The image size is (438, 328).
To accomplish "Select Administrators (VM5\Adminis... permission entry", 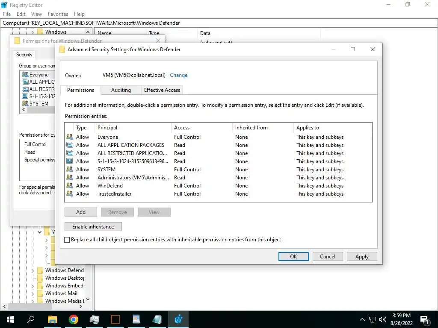I will pyautogui.click(x=218, y=177).
